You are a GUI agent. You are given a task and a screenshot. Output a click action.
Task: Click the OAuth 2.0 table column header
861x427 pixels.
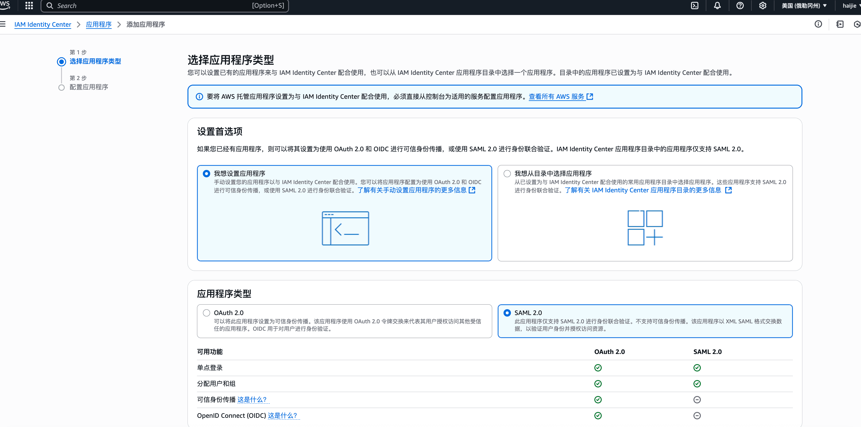point(609,352)
